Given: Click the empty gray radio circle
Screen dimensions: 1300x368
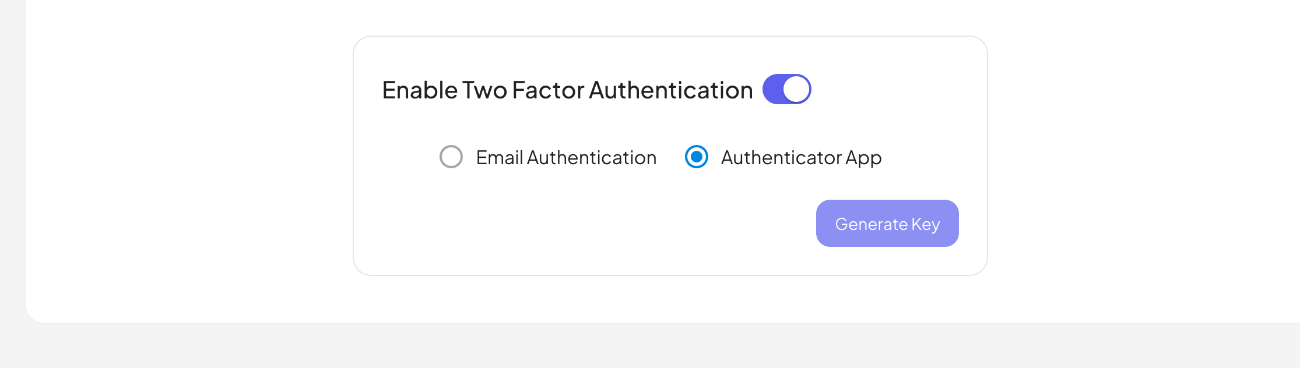Looking at the screenshot, I should [451, 157].
